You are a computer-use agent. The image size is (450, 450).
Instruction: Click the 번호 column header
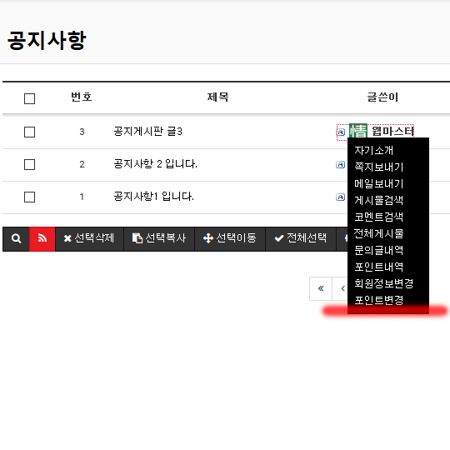(82, 97)
